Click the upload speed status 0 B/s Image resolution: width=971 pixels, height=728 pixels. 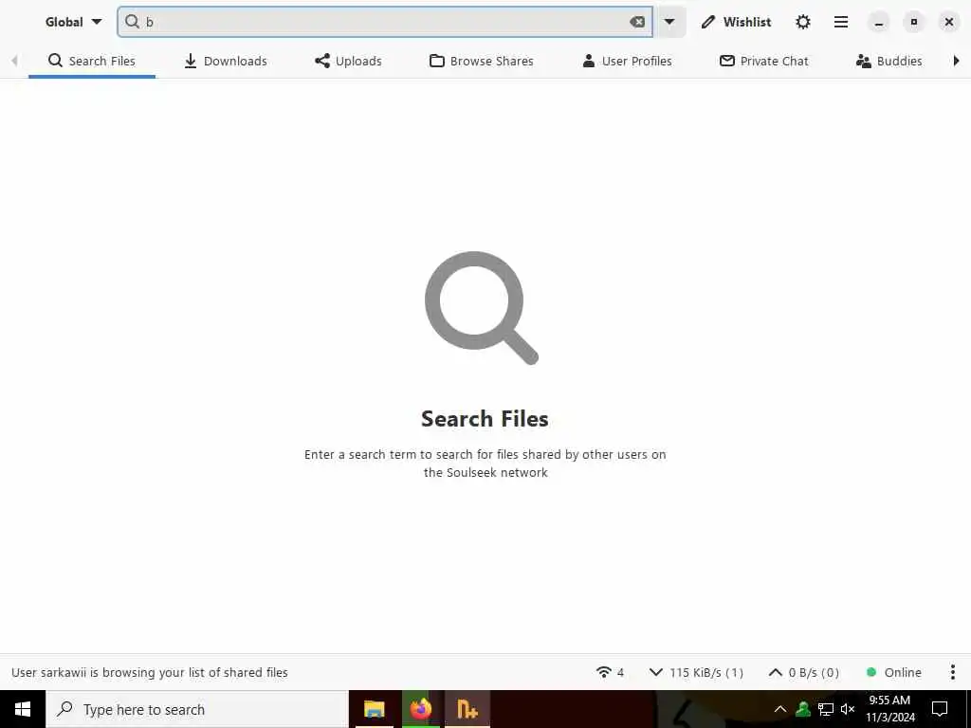804,672
